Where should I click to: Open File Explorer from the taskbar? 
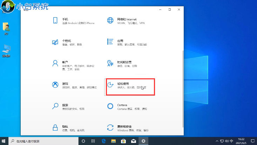114,141
